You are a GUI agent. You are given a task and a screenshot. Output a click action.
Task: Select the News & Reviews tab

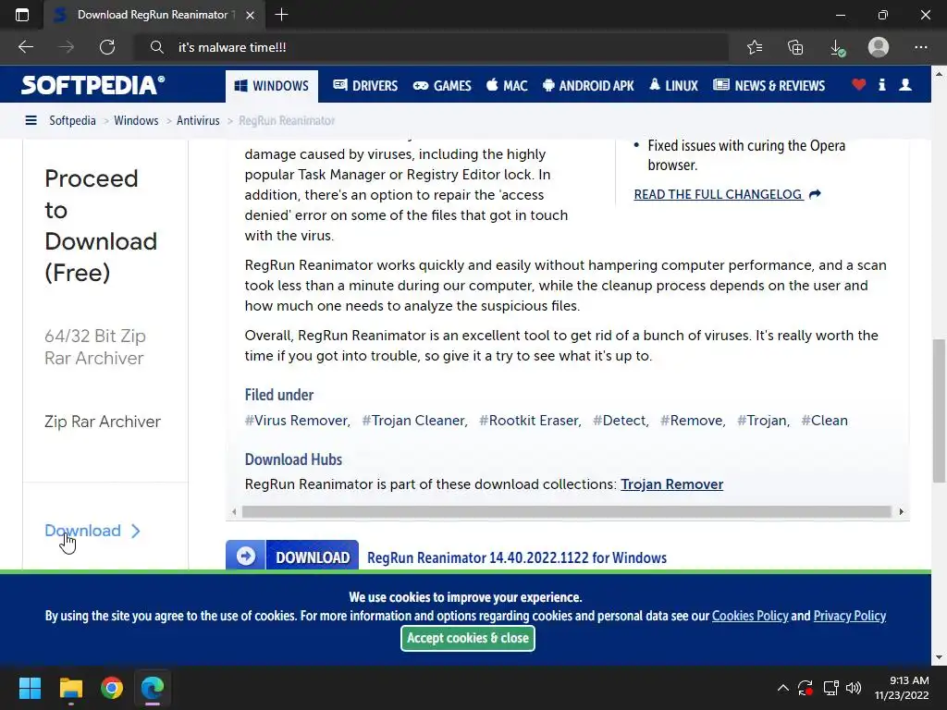(x=769, y=86)
